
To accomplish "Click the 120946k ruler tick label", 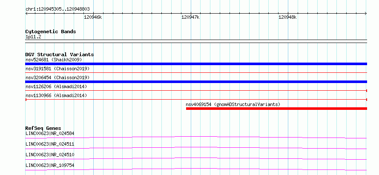I will [93, 17].
